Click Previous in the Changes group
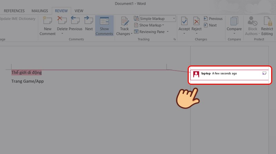 (213, 19)
